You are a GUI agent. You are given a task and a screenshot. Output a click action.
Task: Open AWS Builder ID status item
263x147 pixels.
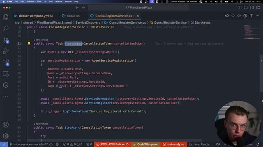[112, 144]
